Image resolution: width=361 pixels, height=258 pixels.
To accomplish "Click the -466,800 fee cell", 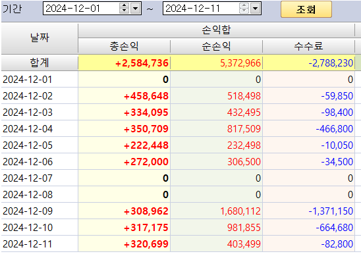I will pos(308,129).
